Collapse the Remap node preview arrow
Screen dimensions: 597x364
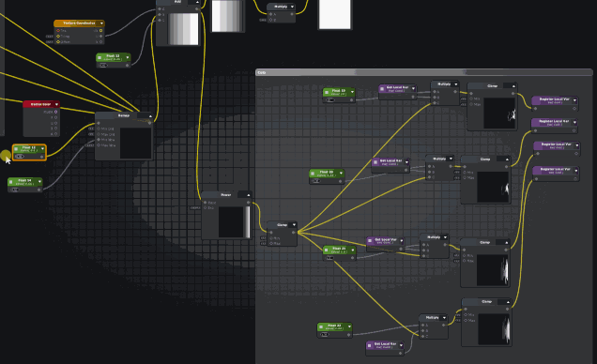coord(150,115)
